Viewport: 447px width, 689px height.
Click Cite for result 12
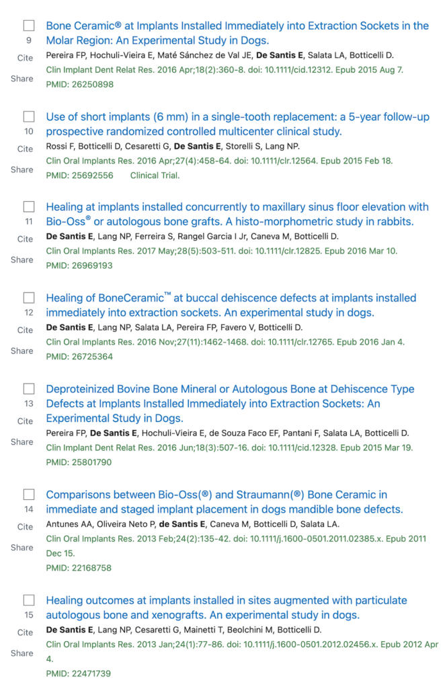click(x=25, y=330)
